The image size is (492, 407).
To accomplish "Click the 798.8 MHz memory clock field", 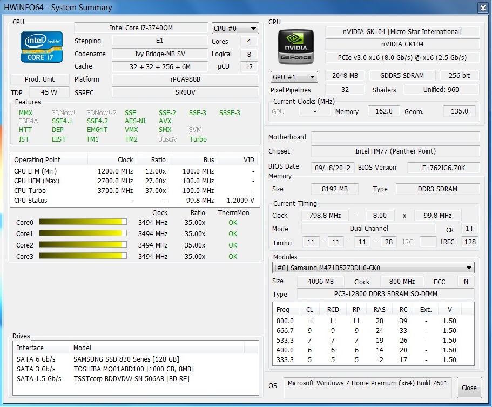I will pyautogui.click(x=325, y=216).
